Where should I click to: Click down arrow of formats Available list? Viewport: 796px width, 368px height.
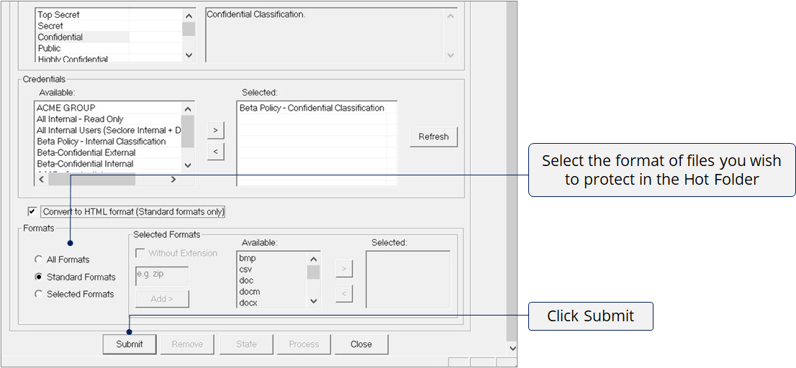click(x=313, y=301)
